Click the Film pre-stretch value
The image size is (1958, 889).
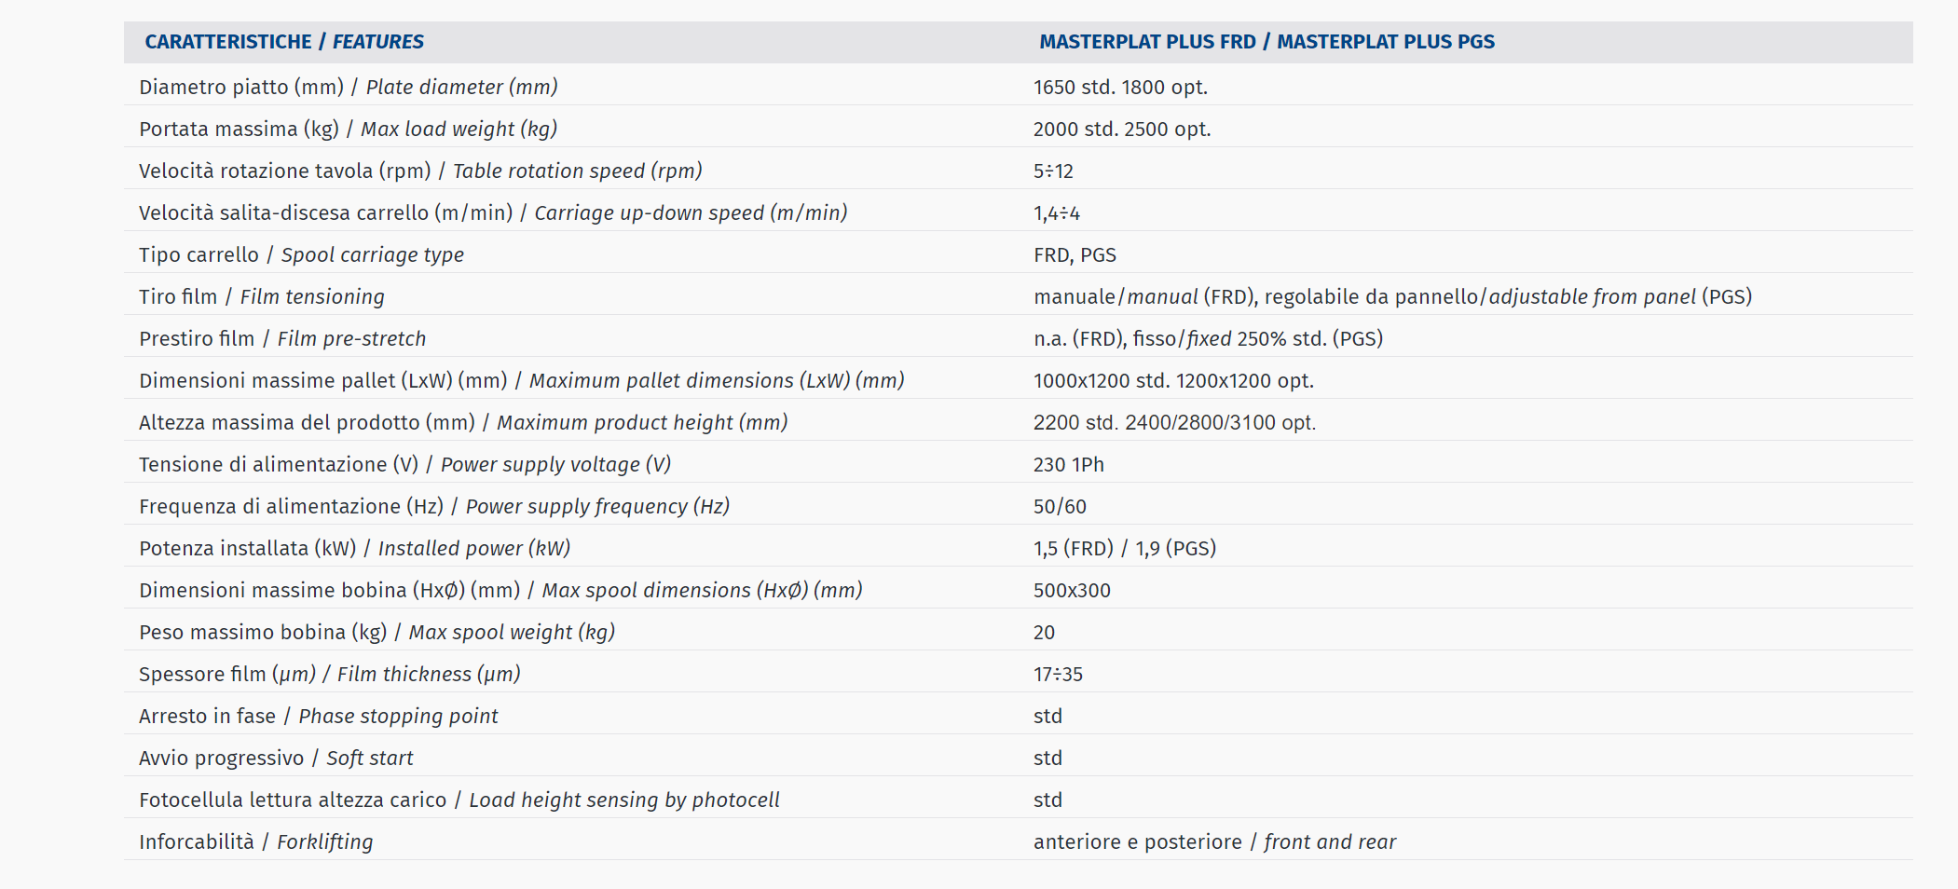(x=1208, y=338)
